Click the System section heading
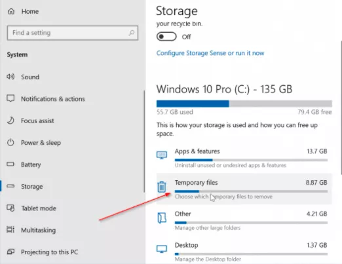 (x=17, y=54)
